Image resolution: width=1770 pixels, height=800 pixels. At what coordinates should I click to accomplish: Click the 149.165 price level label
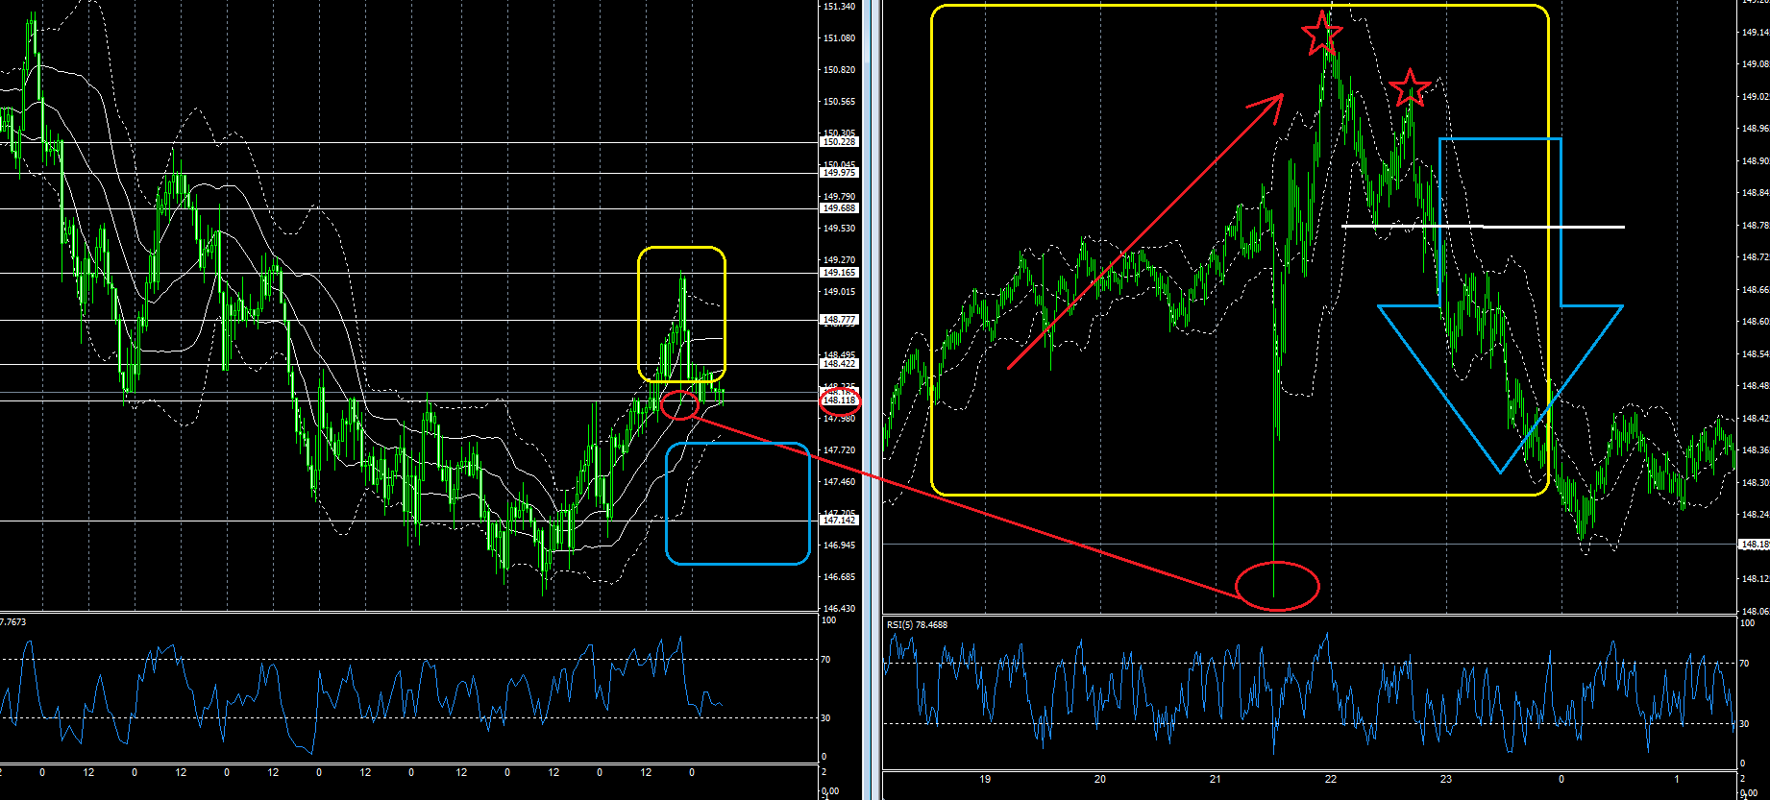pyautogui.click(x=839, y=273)
